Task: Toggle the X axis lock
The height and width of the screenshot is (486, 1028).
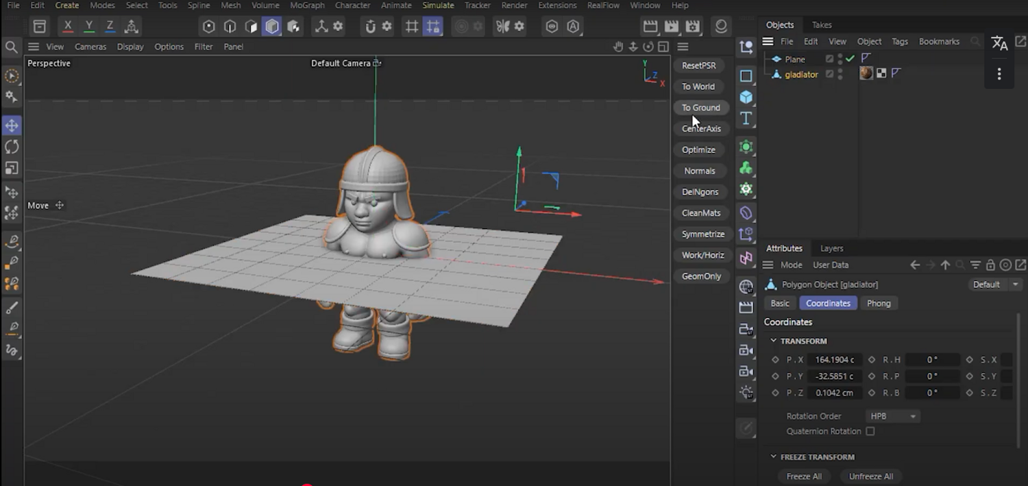Action: [x=67, y=26]
